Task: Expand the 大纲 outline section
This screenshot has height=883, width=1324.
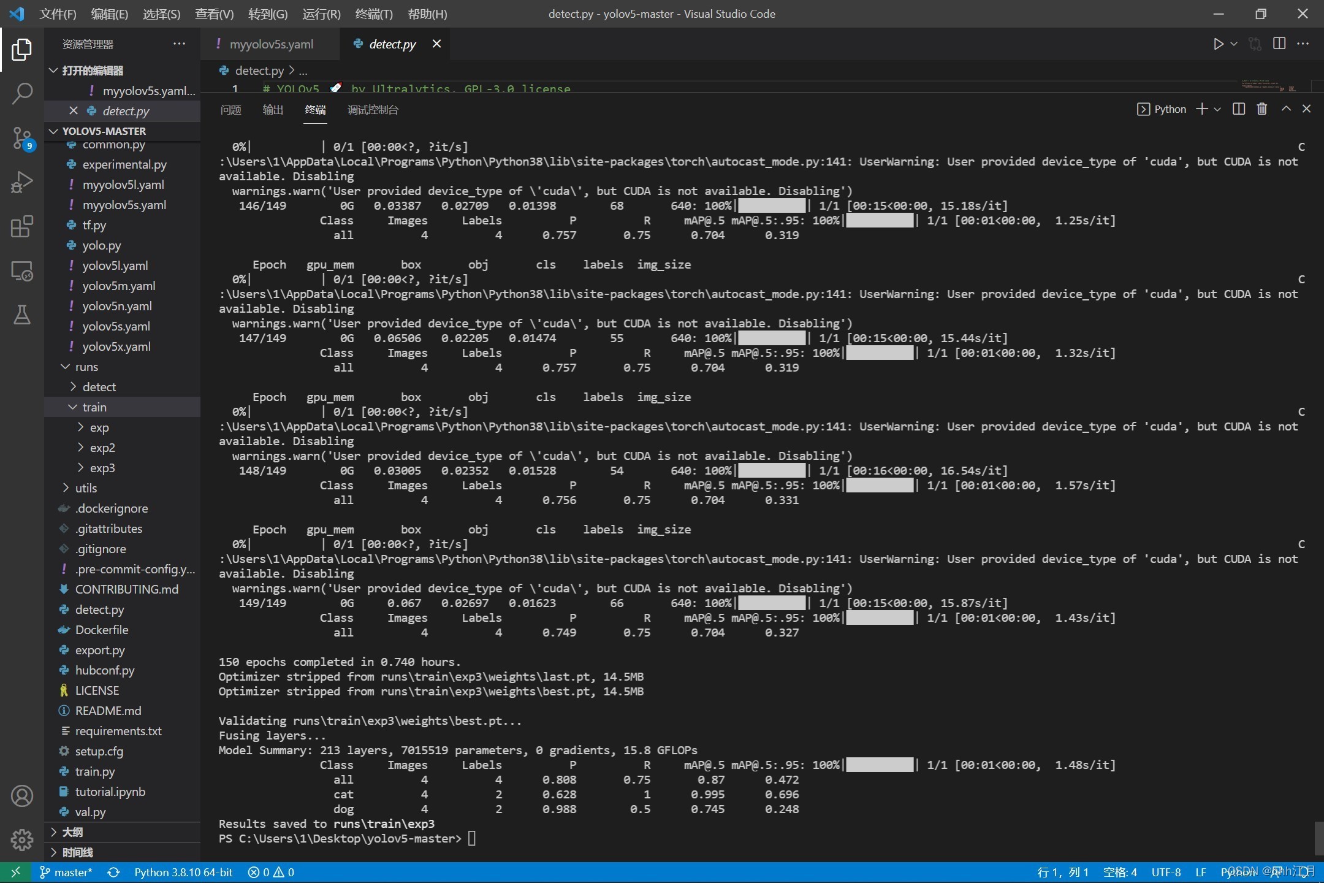Action: pos(123,832)
